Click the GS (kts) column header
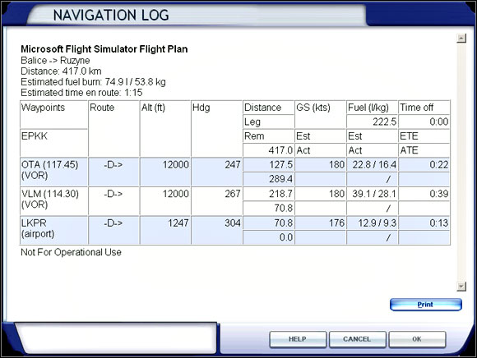The image size is (477, 358). [321, 114]
